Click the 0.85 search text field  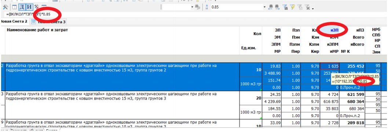coord(238,7)
